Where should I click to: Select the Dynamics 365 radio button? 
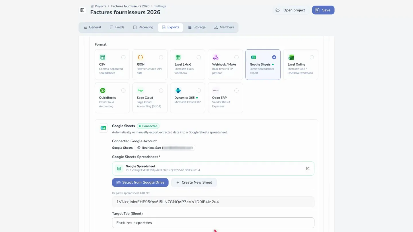click(x=199, y=91)
